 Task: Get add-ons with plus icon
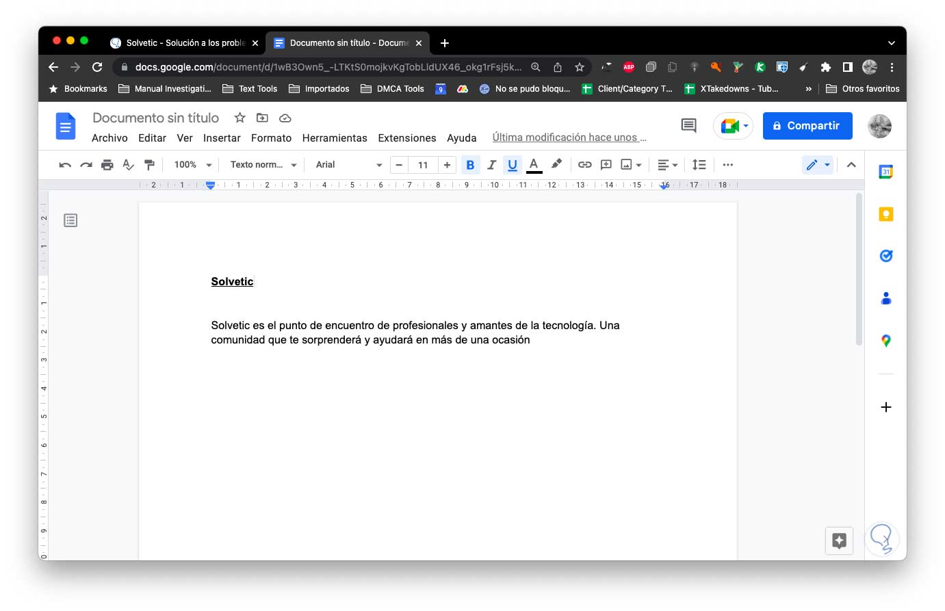click(885, 407)
